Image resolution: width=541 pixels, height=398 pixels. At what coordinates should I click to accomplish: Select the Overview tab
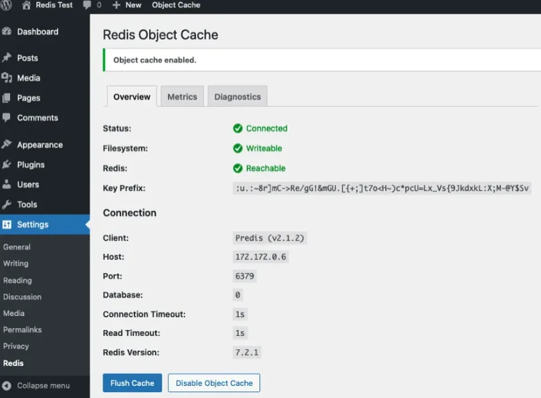click(x=132, y=97)
